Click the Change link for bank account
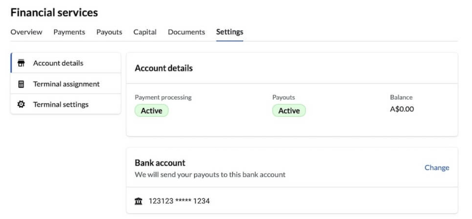472x219 pixels. click(x=437, y=167)
